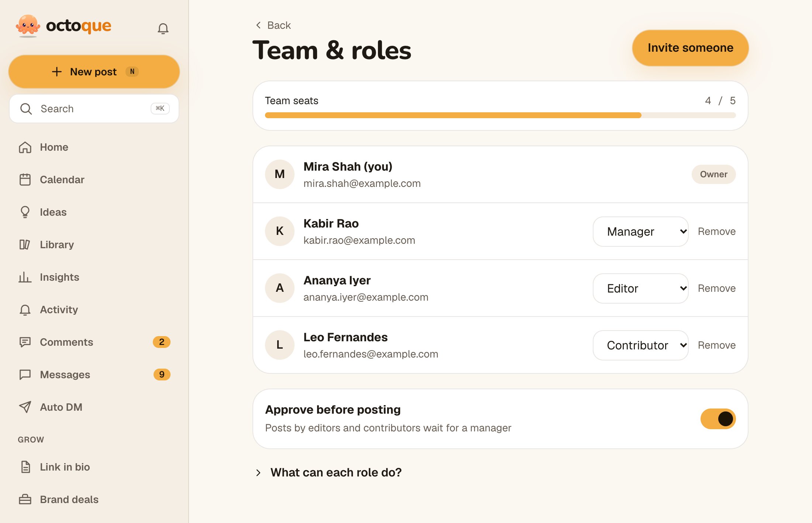Toggle Approve before posting switch
Viewport: 812px width, 523px height.
click(718, 419)
